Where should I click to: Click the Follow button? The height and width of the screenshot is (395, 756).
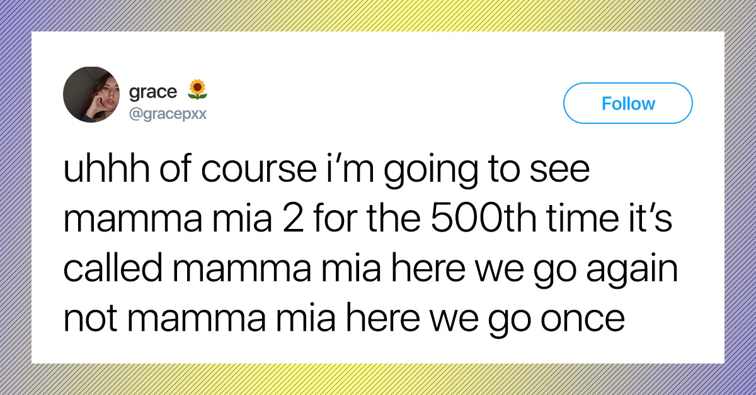click(x=628, y=103)
